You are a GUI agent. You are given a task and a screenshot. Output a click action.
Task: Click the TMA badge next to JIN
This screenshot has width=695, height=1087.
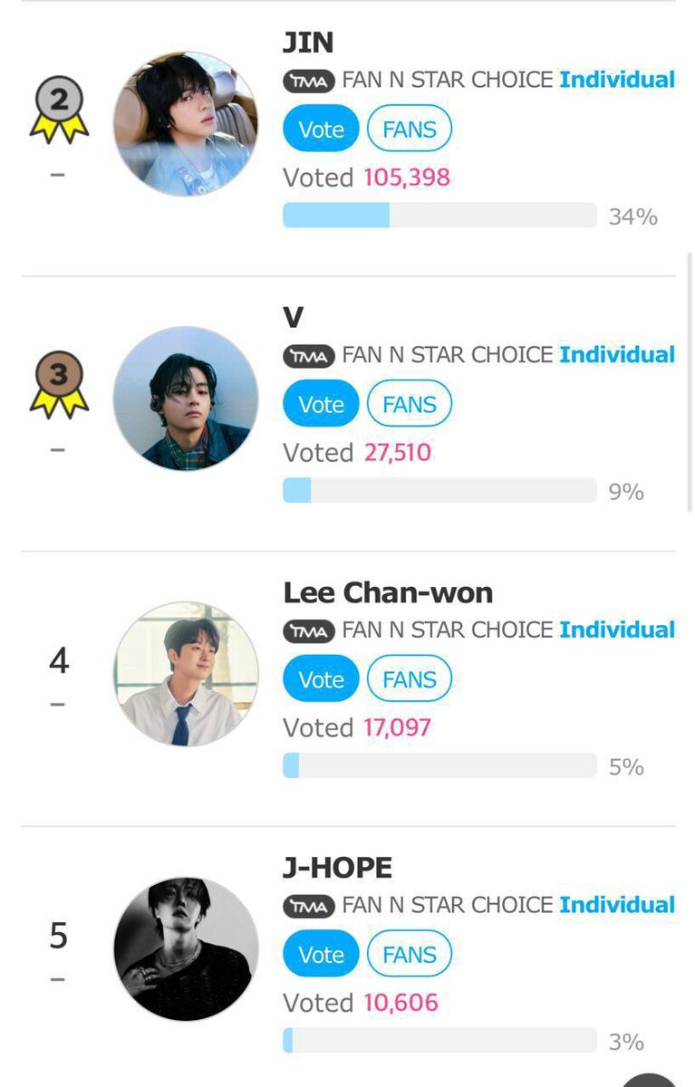point(309,81)
